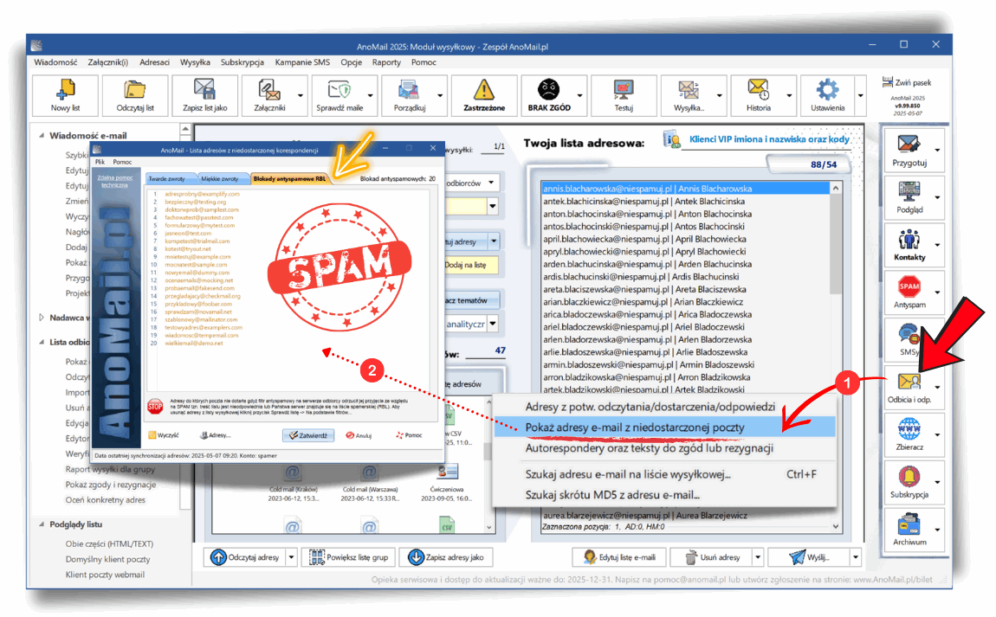
Task: Click the Zdalna pomoc techniczna link
Action: [115, 182]
